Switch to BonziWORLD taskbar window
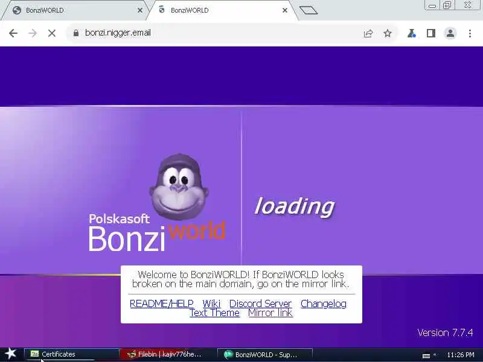 tap(265, 354)
